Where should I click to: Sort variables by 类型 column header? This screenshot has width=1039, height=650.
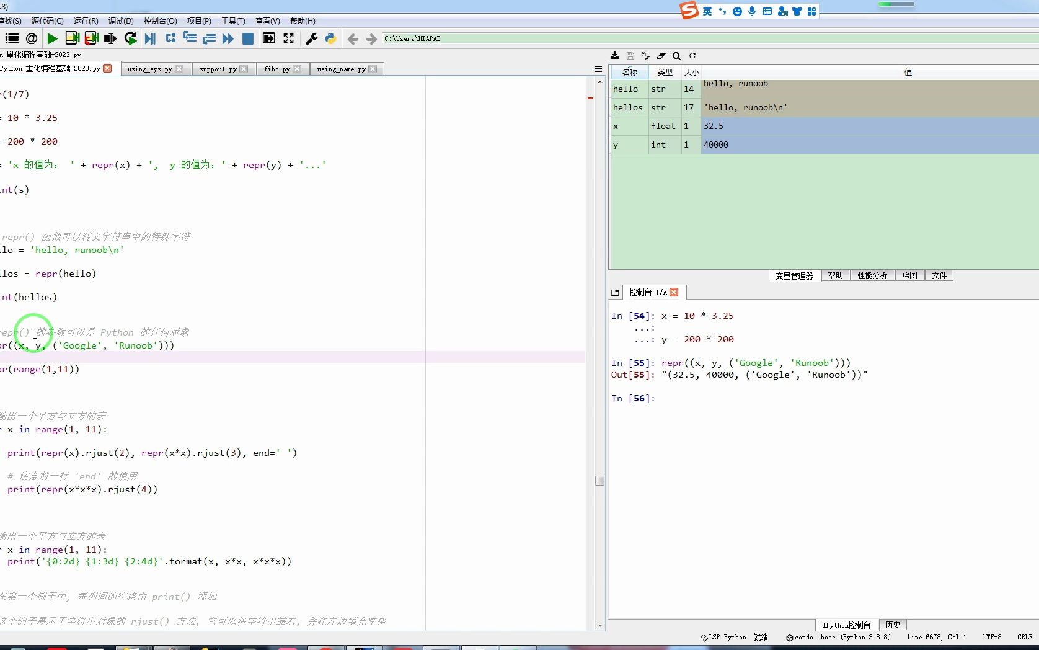tap(665, 72)
